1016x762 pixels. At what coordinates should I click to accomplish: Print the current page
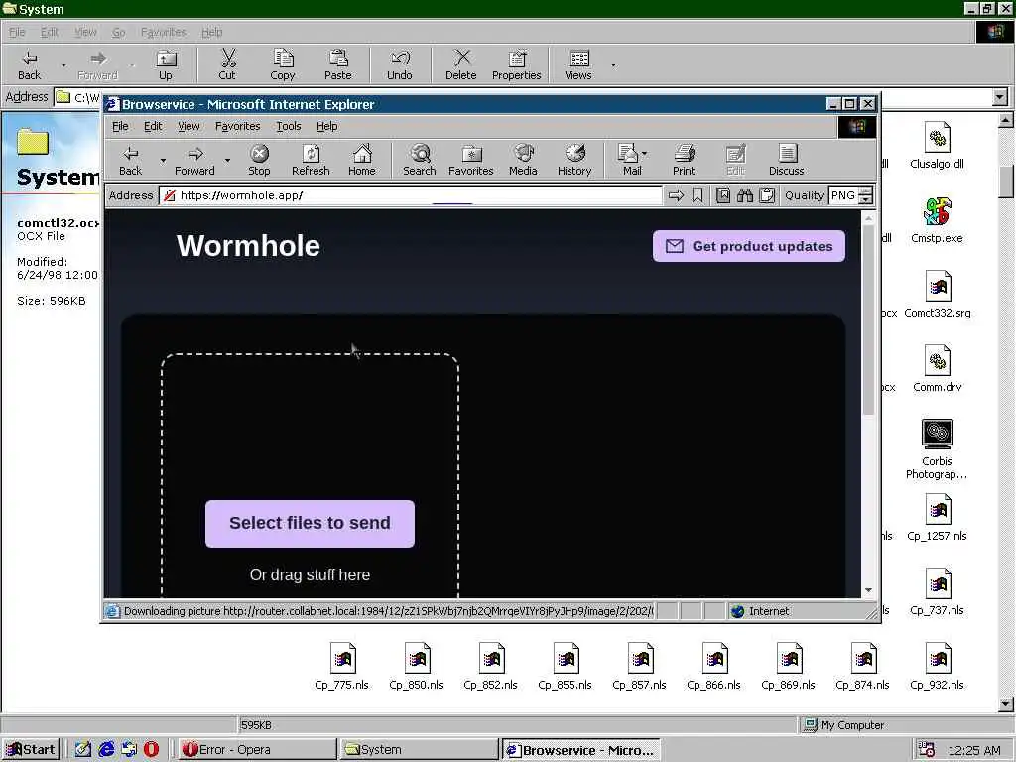coord(684,160)
